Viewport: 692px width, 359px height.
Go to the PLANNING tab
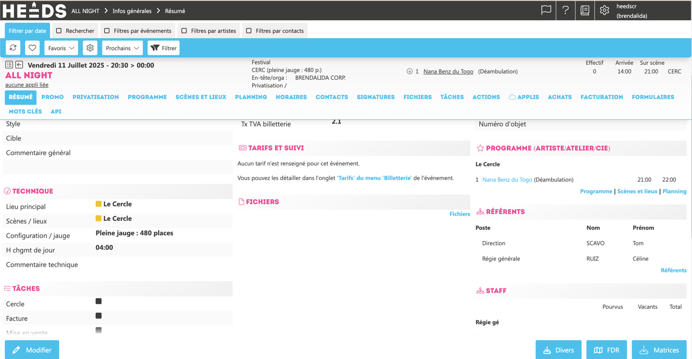pos(251,97)
